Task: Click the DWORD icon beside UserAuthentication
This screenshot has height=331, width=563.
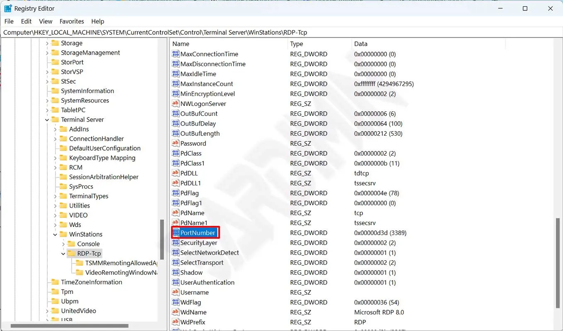Action: 176,283
